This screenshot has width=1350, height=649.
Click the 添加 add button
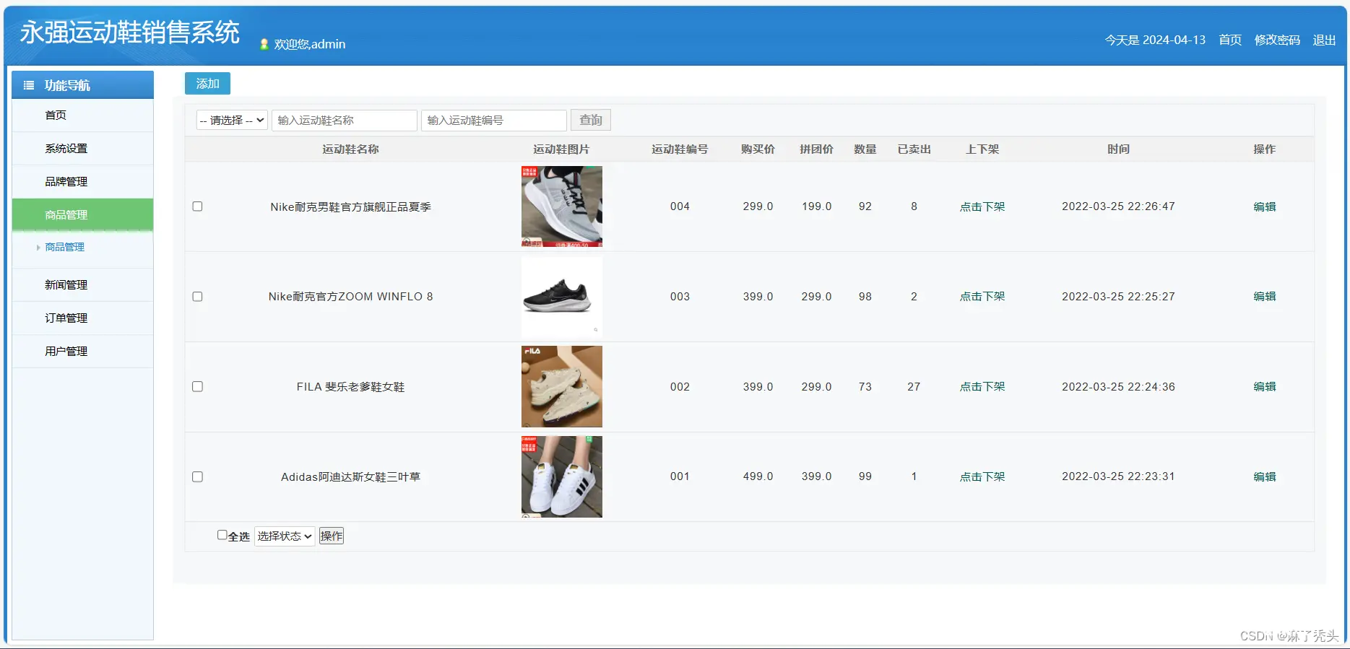click(x=207, y=84)
